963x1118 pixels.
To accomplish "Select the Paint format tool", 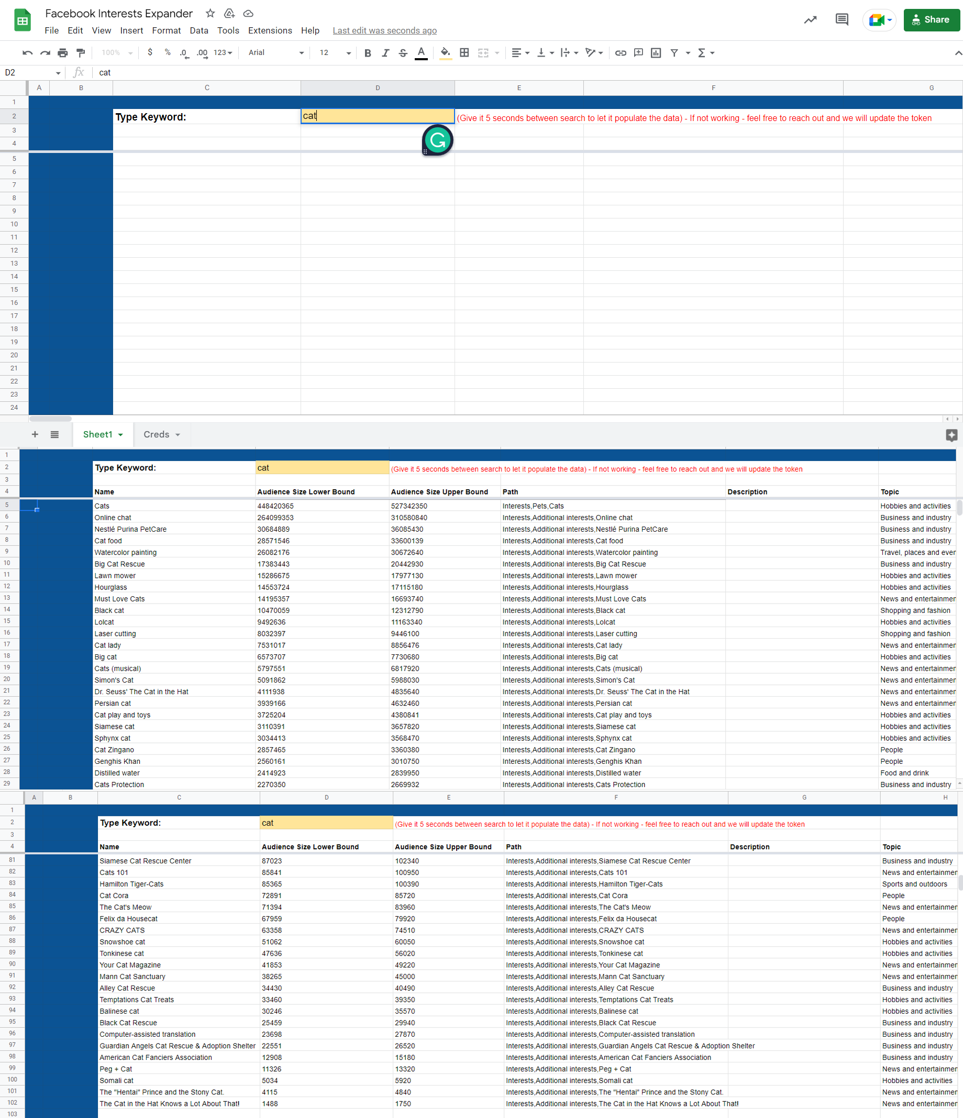I will (80, 53).
